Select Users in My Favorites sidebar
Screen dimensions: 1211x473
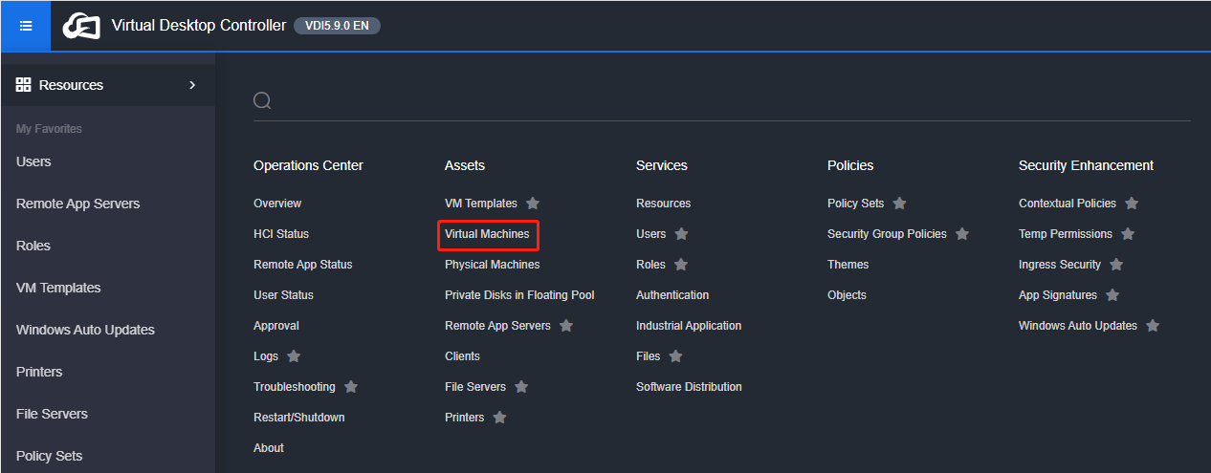tap(33, 161)
